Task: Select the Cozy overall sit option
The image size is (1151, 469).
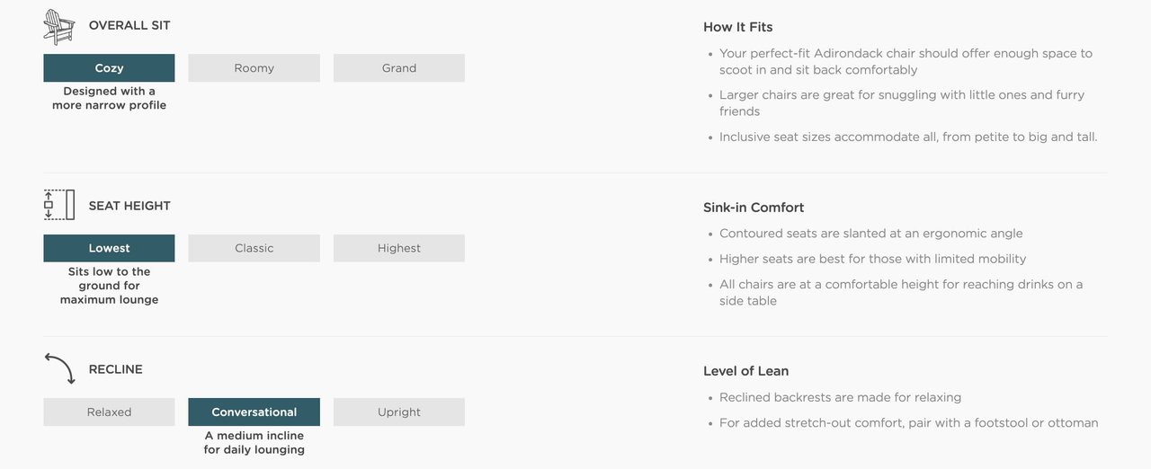Action: pyautogui.click(x=109, y=68)
